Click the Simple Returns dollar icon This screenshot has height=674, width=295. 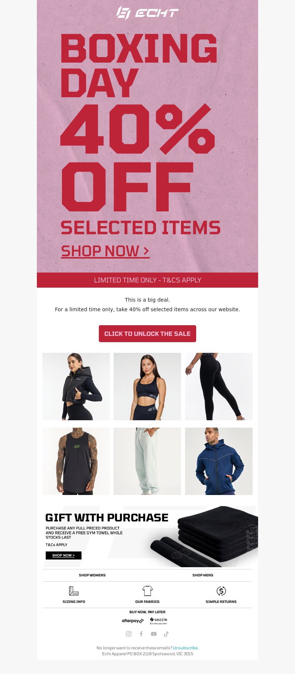tap(221, 591)
